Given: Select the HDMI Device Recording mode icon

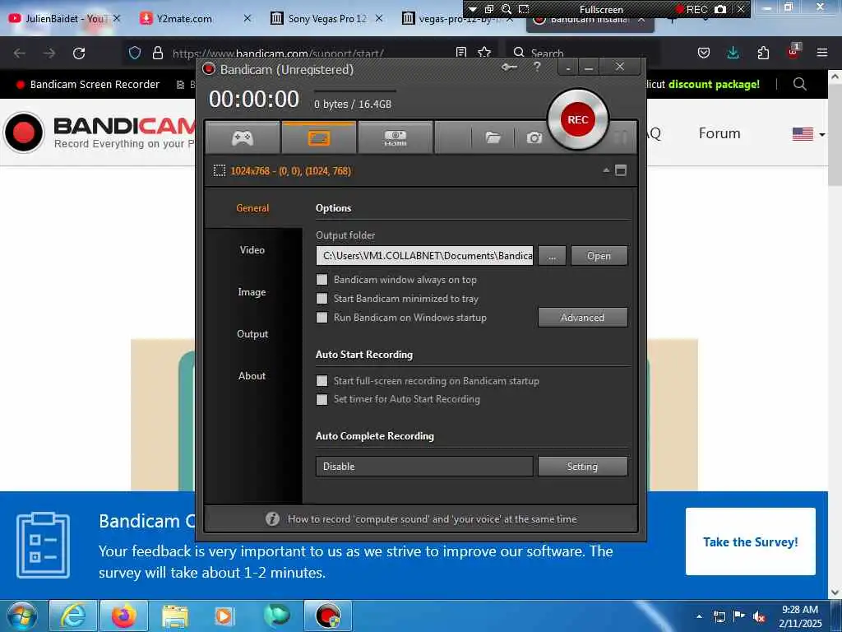Looking at the screenshot, I should [396, 138].
